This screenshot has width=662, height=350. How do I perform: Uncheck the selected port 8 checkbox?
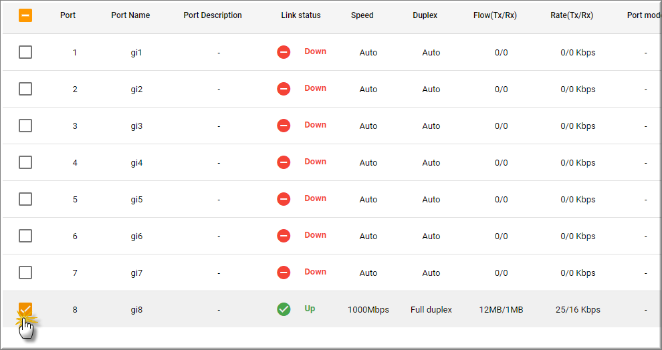(25, 309)
